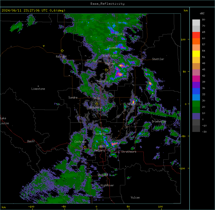
Task: Click the Lake Louise label
Action: point(4,121)
